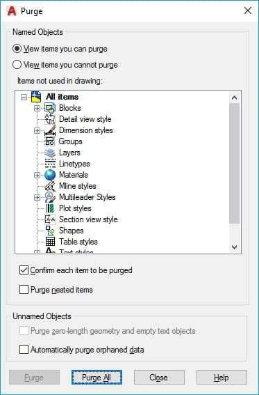Screen dimensions: 259x395
Task: Click the Layers stack icon
Action: tap(50, 153)
